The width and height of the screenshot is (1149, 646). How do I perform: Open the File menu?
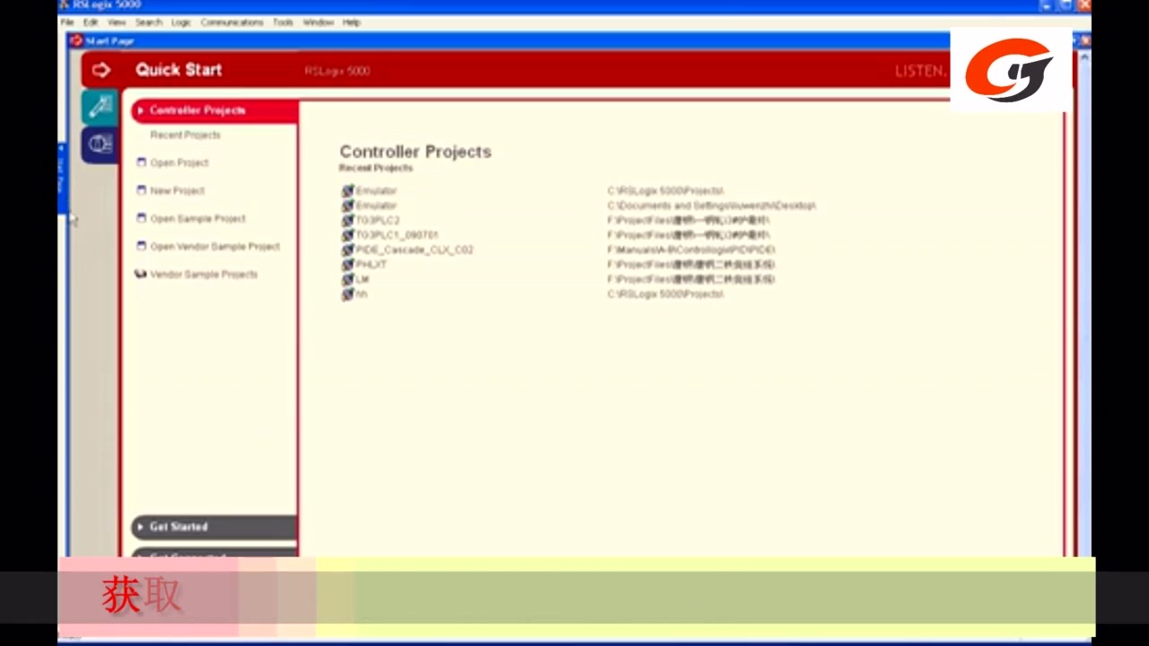[x=67, y=22]
